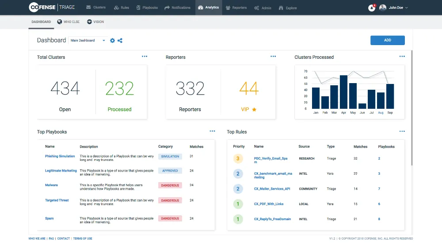
Task: Switch to the Who Else tab
Action: (69, 22)
